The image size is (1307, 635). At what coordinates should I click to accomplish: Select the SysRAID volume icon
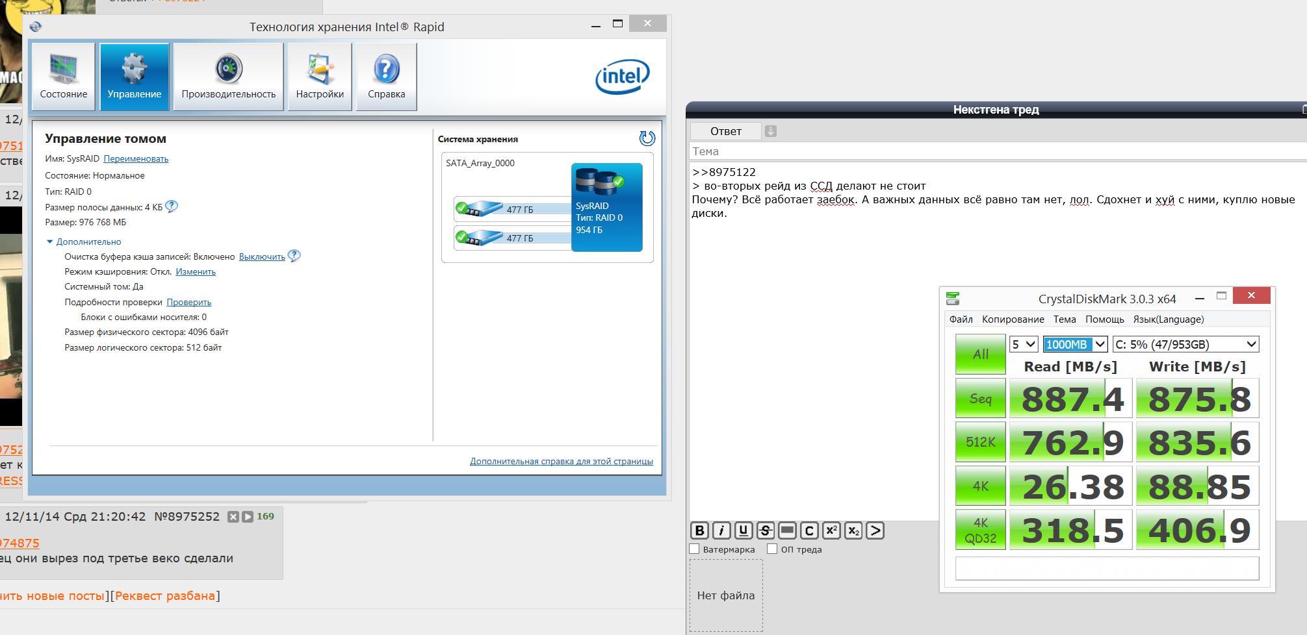pos(607,207)
